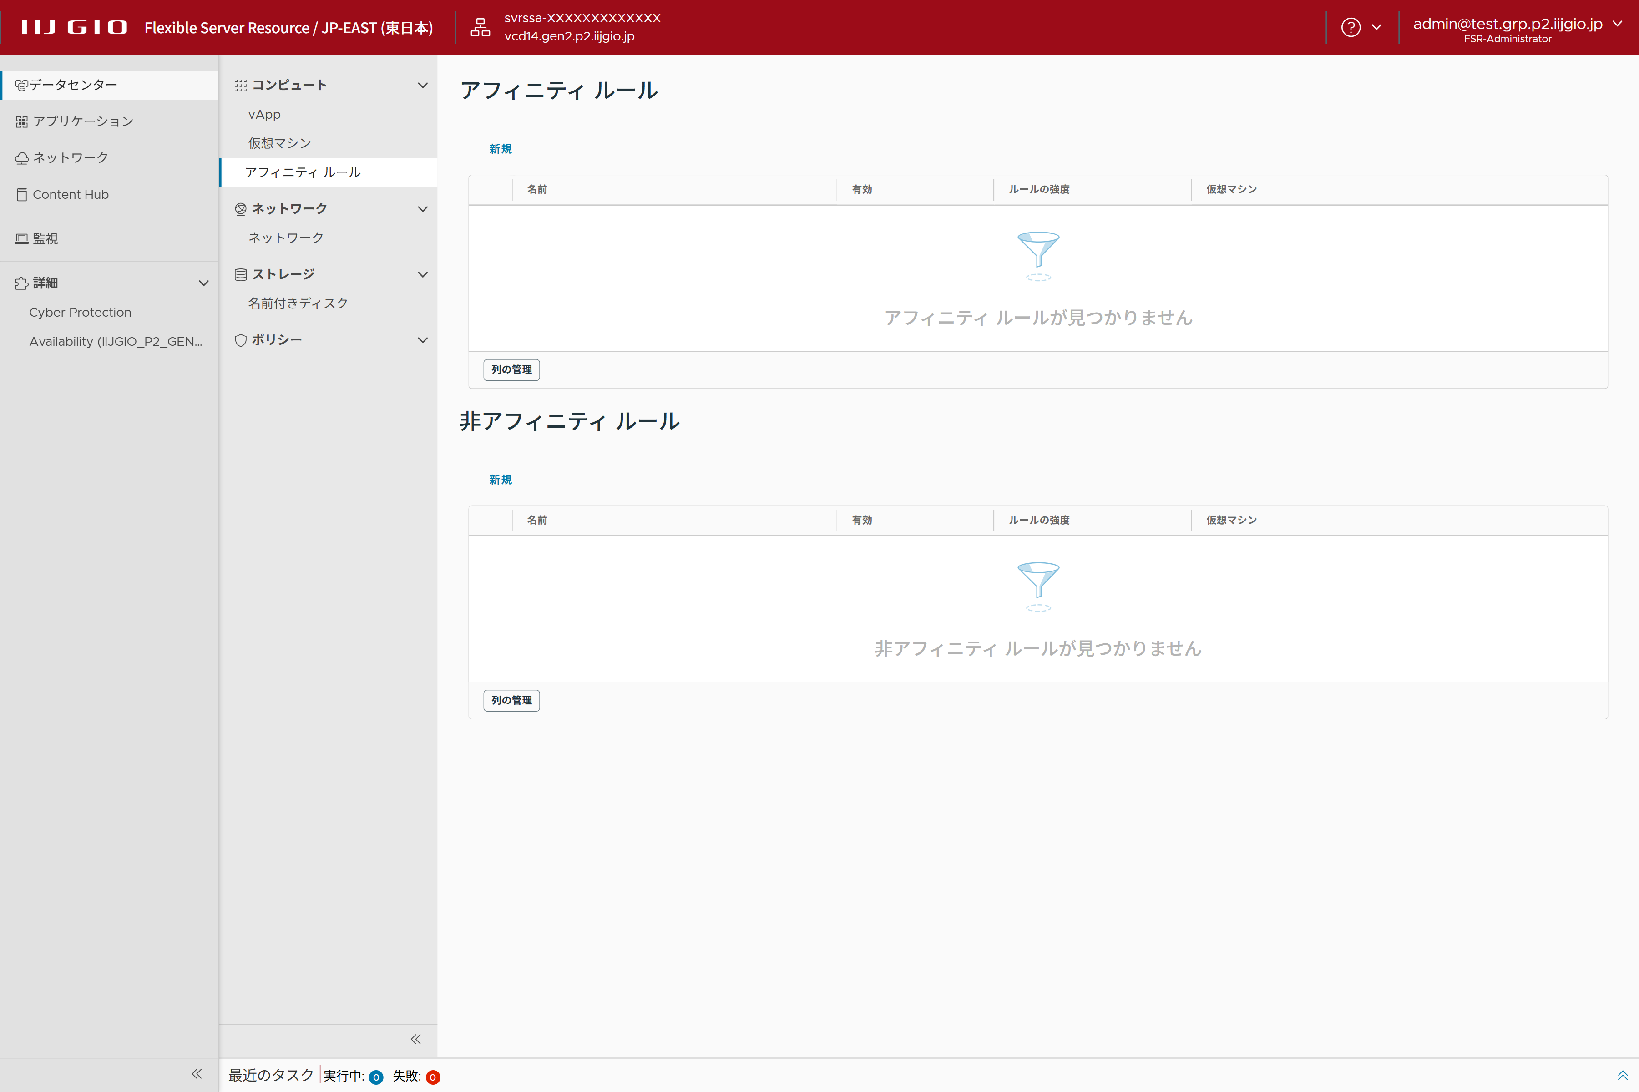This screenshot has width=1639, height=1092.
Task: Open the help question mark icon
Action: click(x=1350, y=27)
